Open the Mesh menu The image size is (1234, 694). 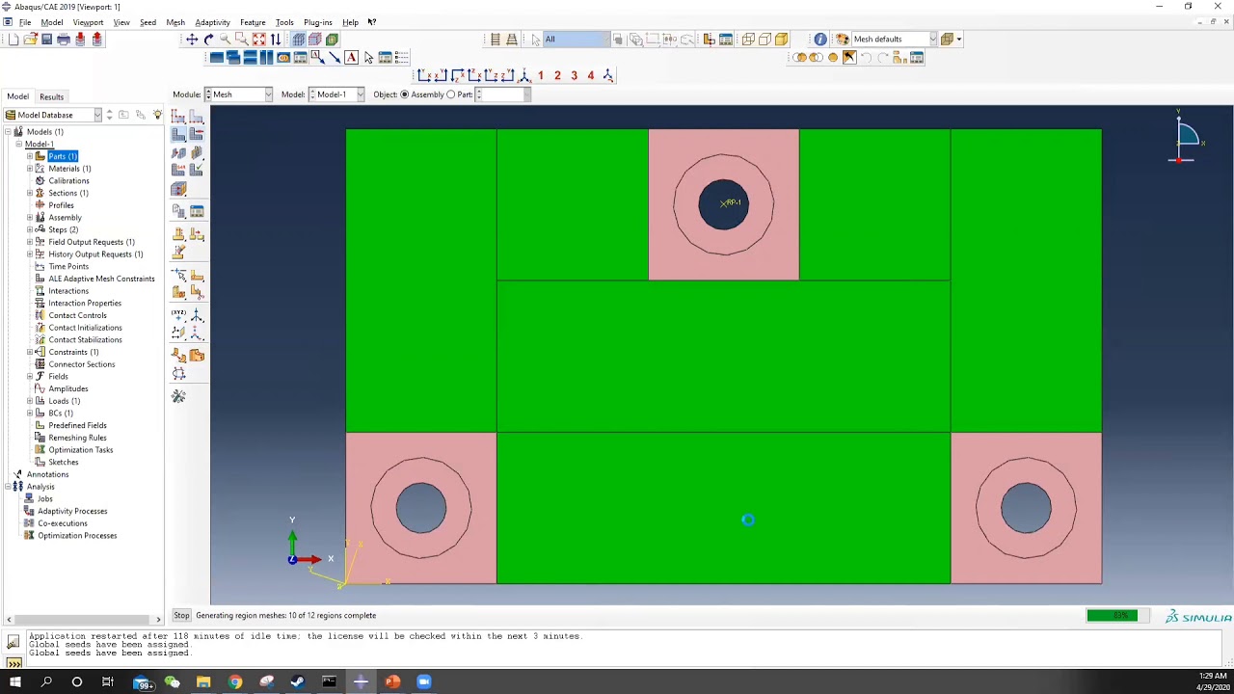(x=175, y=22)
